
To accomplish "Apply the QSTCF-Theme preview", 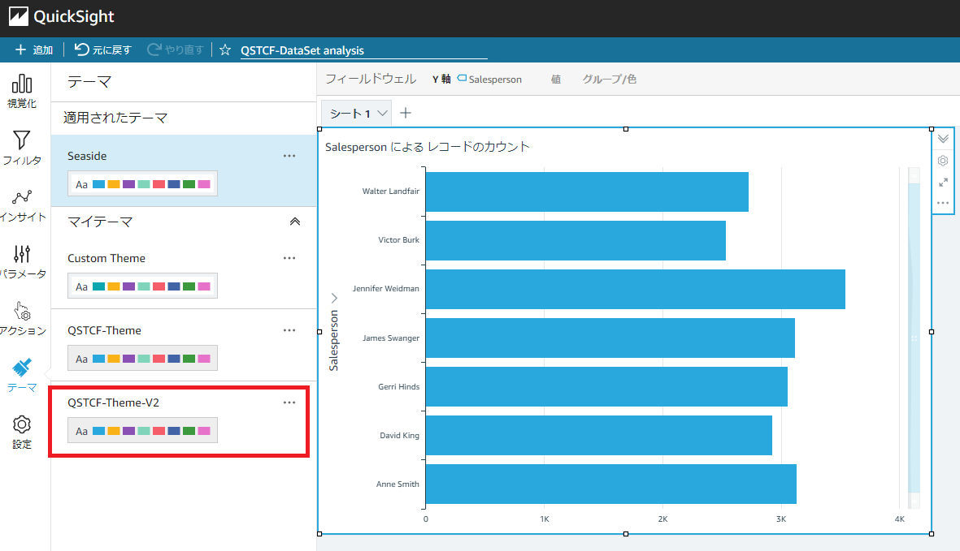I will point(142,359).
